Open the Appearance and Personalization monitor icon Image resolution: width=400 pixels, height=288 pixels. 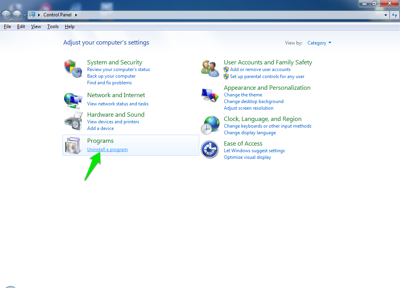click(x=210, y=95)
